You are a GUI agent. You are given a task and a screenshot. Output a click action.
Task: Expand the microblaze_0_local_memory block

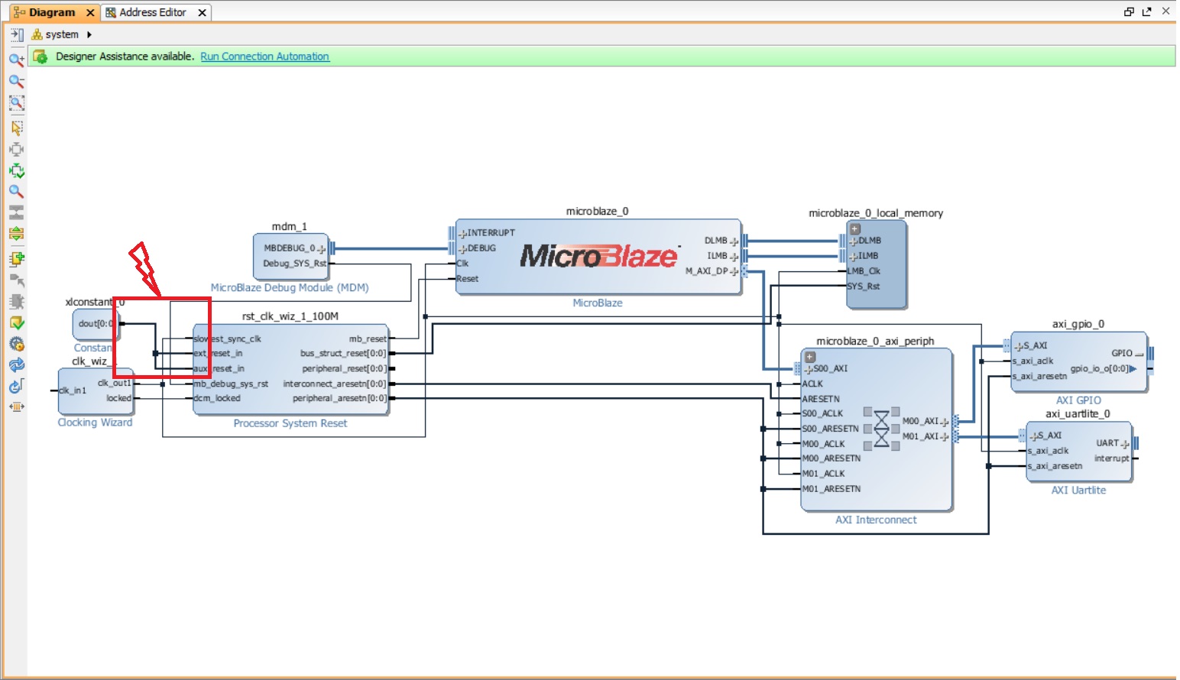coord(855,228)
